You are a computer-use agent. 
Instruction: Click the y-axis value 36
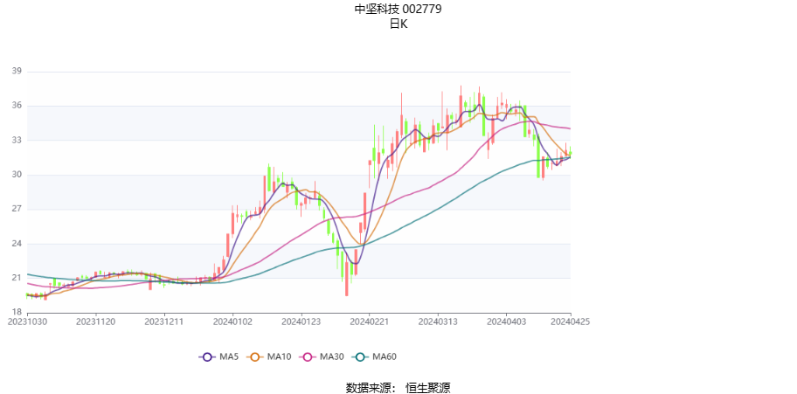coord(17,106)
